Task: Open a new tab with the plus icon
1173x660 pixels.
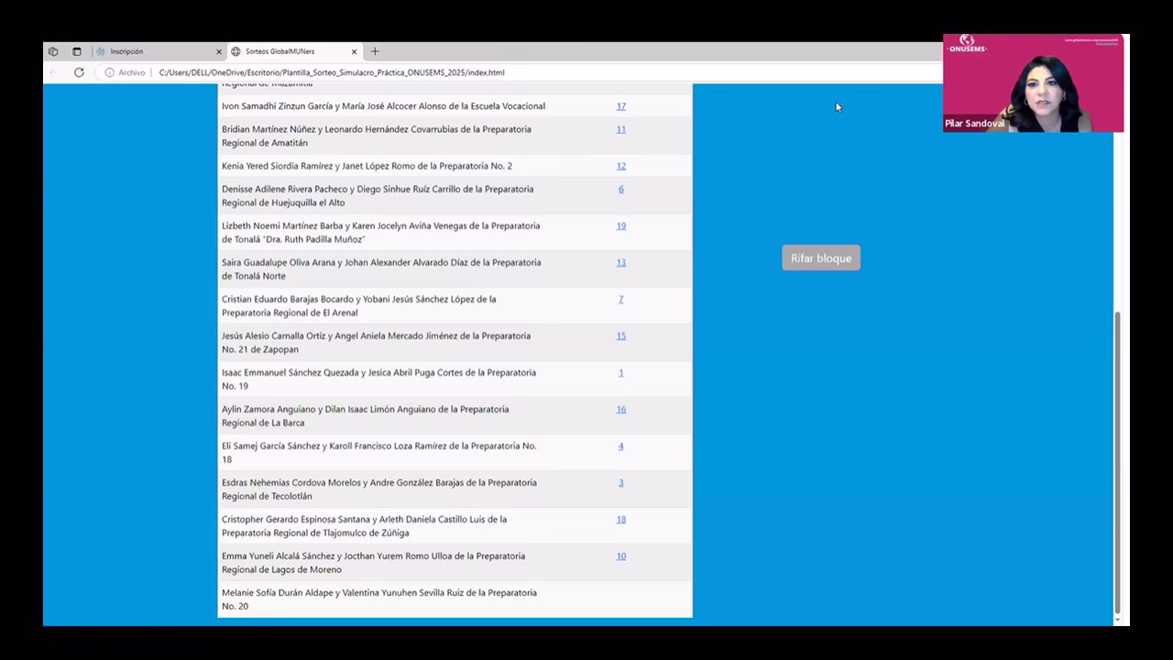Action: pos(375,51)
